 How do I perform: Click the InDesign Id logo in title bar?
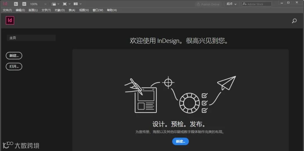click(5, 3)
